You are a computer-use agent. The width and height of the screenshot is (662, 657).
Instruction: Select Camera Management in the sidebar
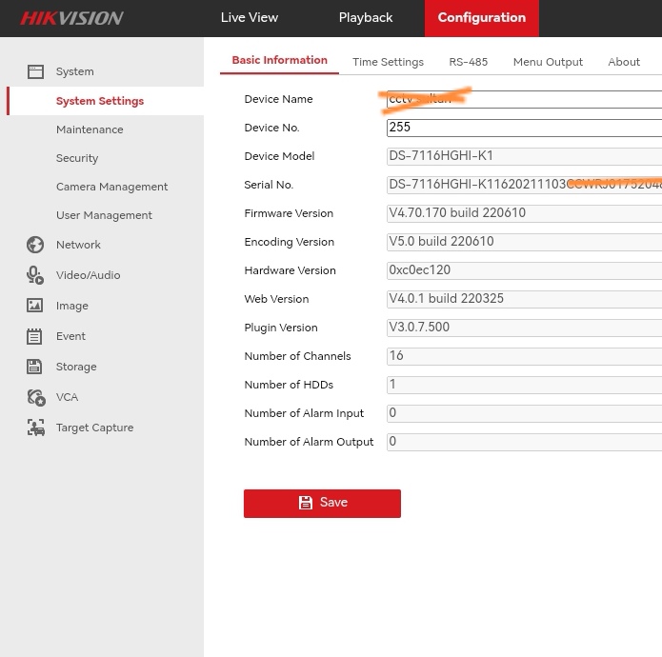(111, 187)
